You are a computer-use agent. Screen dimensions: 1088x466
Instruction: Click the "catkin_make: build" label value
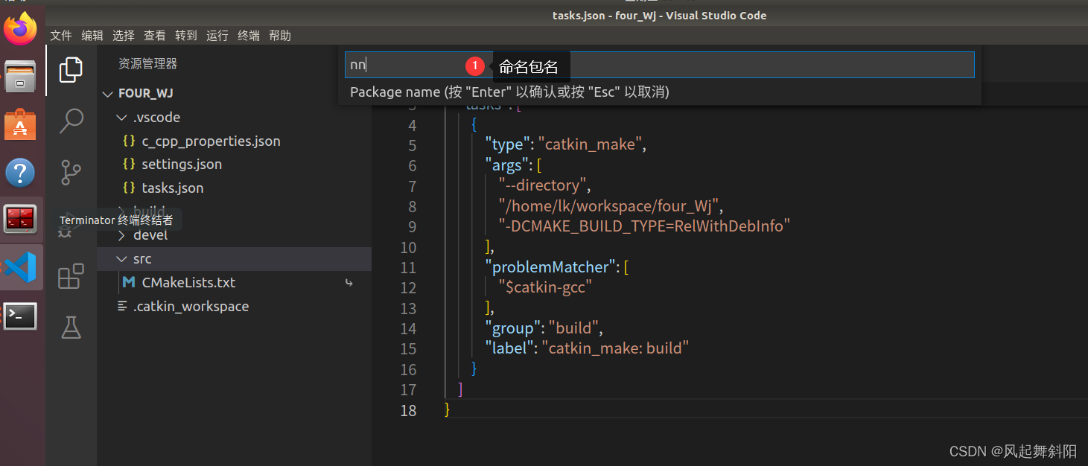click(615, 348)
